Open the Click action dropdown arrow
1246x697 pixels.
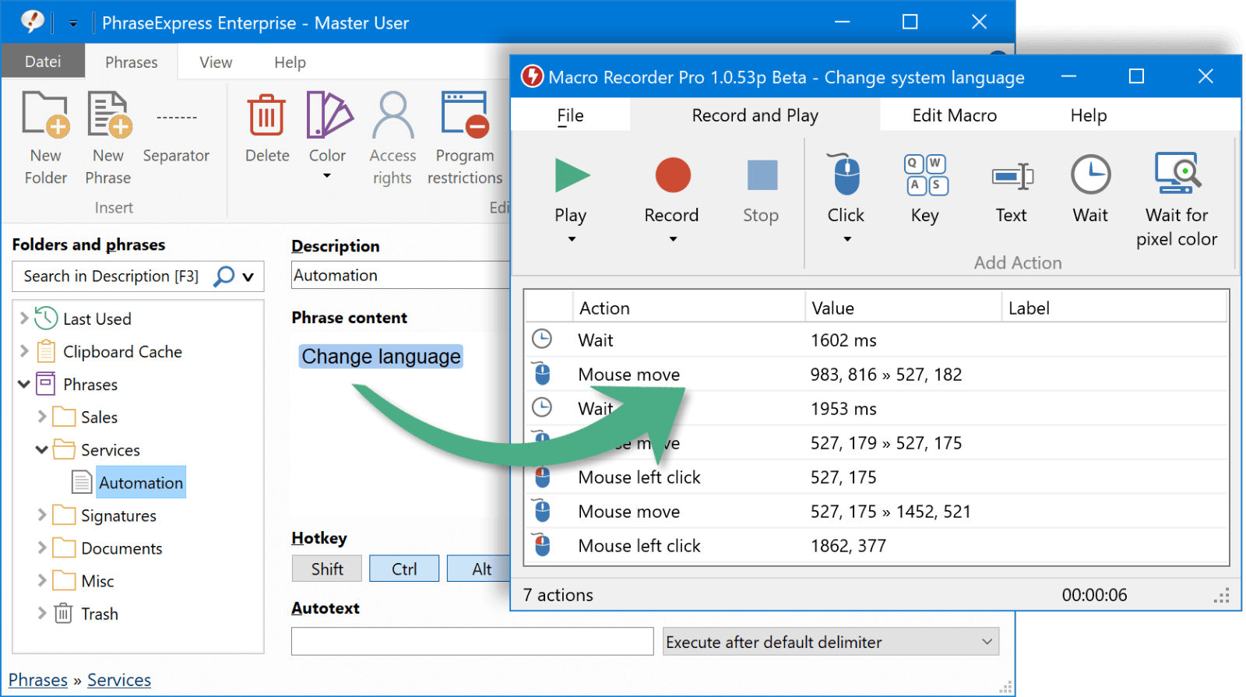847,239
